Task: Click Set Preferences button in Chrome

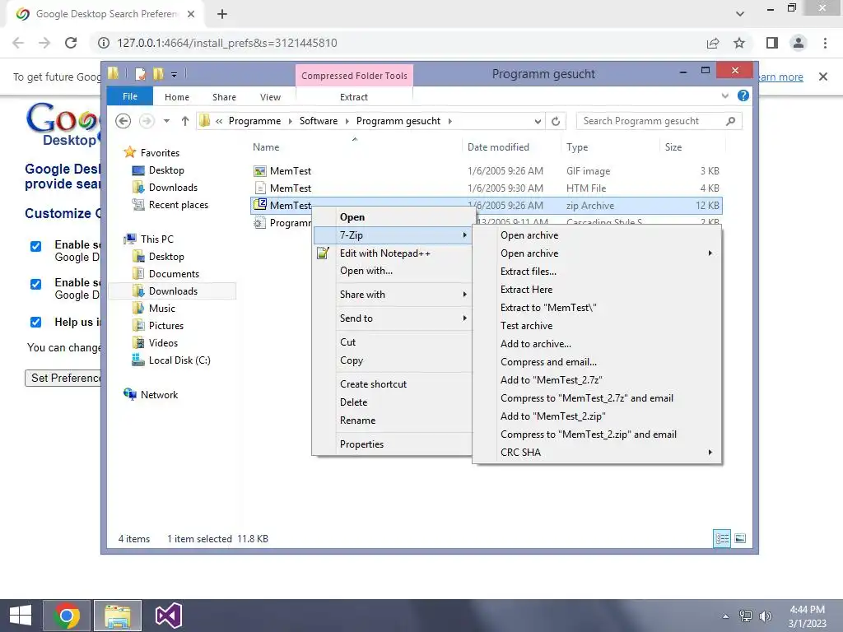Action: (x=63, y=379)
